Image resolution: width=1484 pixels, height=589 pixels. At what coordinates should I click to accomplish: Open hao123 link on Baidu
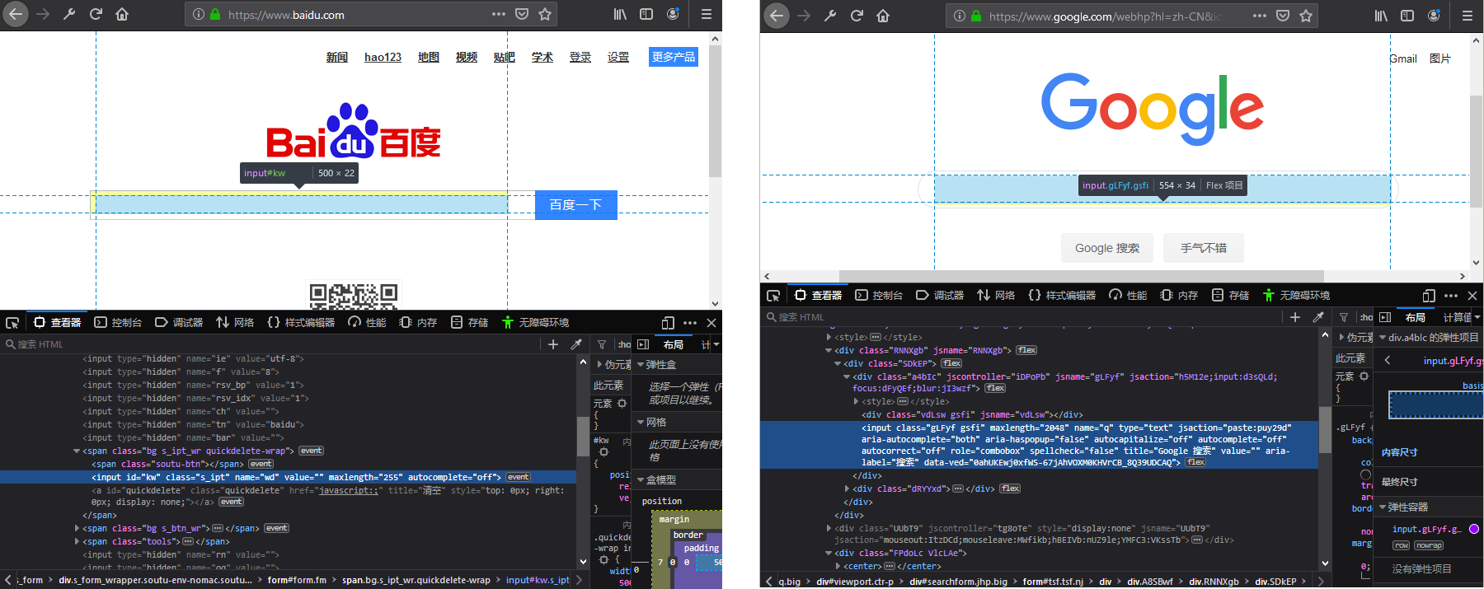pyautogui.click(x=383, y=57)
